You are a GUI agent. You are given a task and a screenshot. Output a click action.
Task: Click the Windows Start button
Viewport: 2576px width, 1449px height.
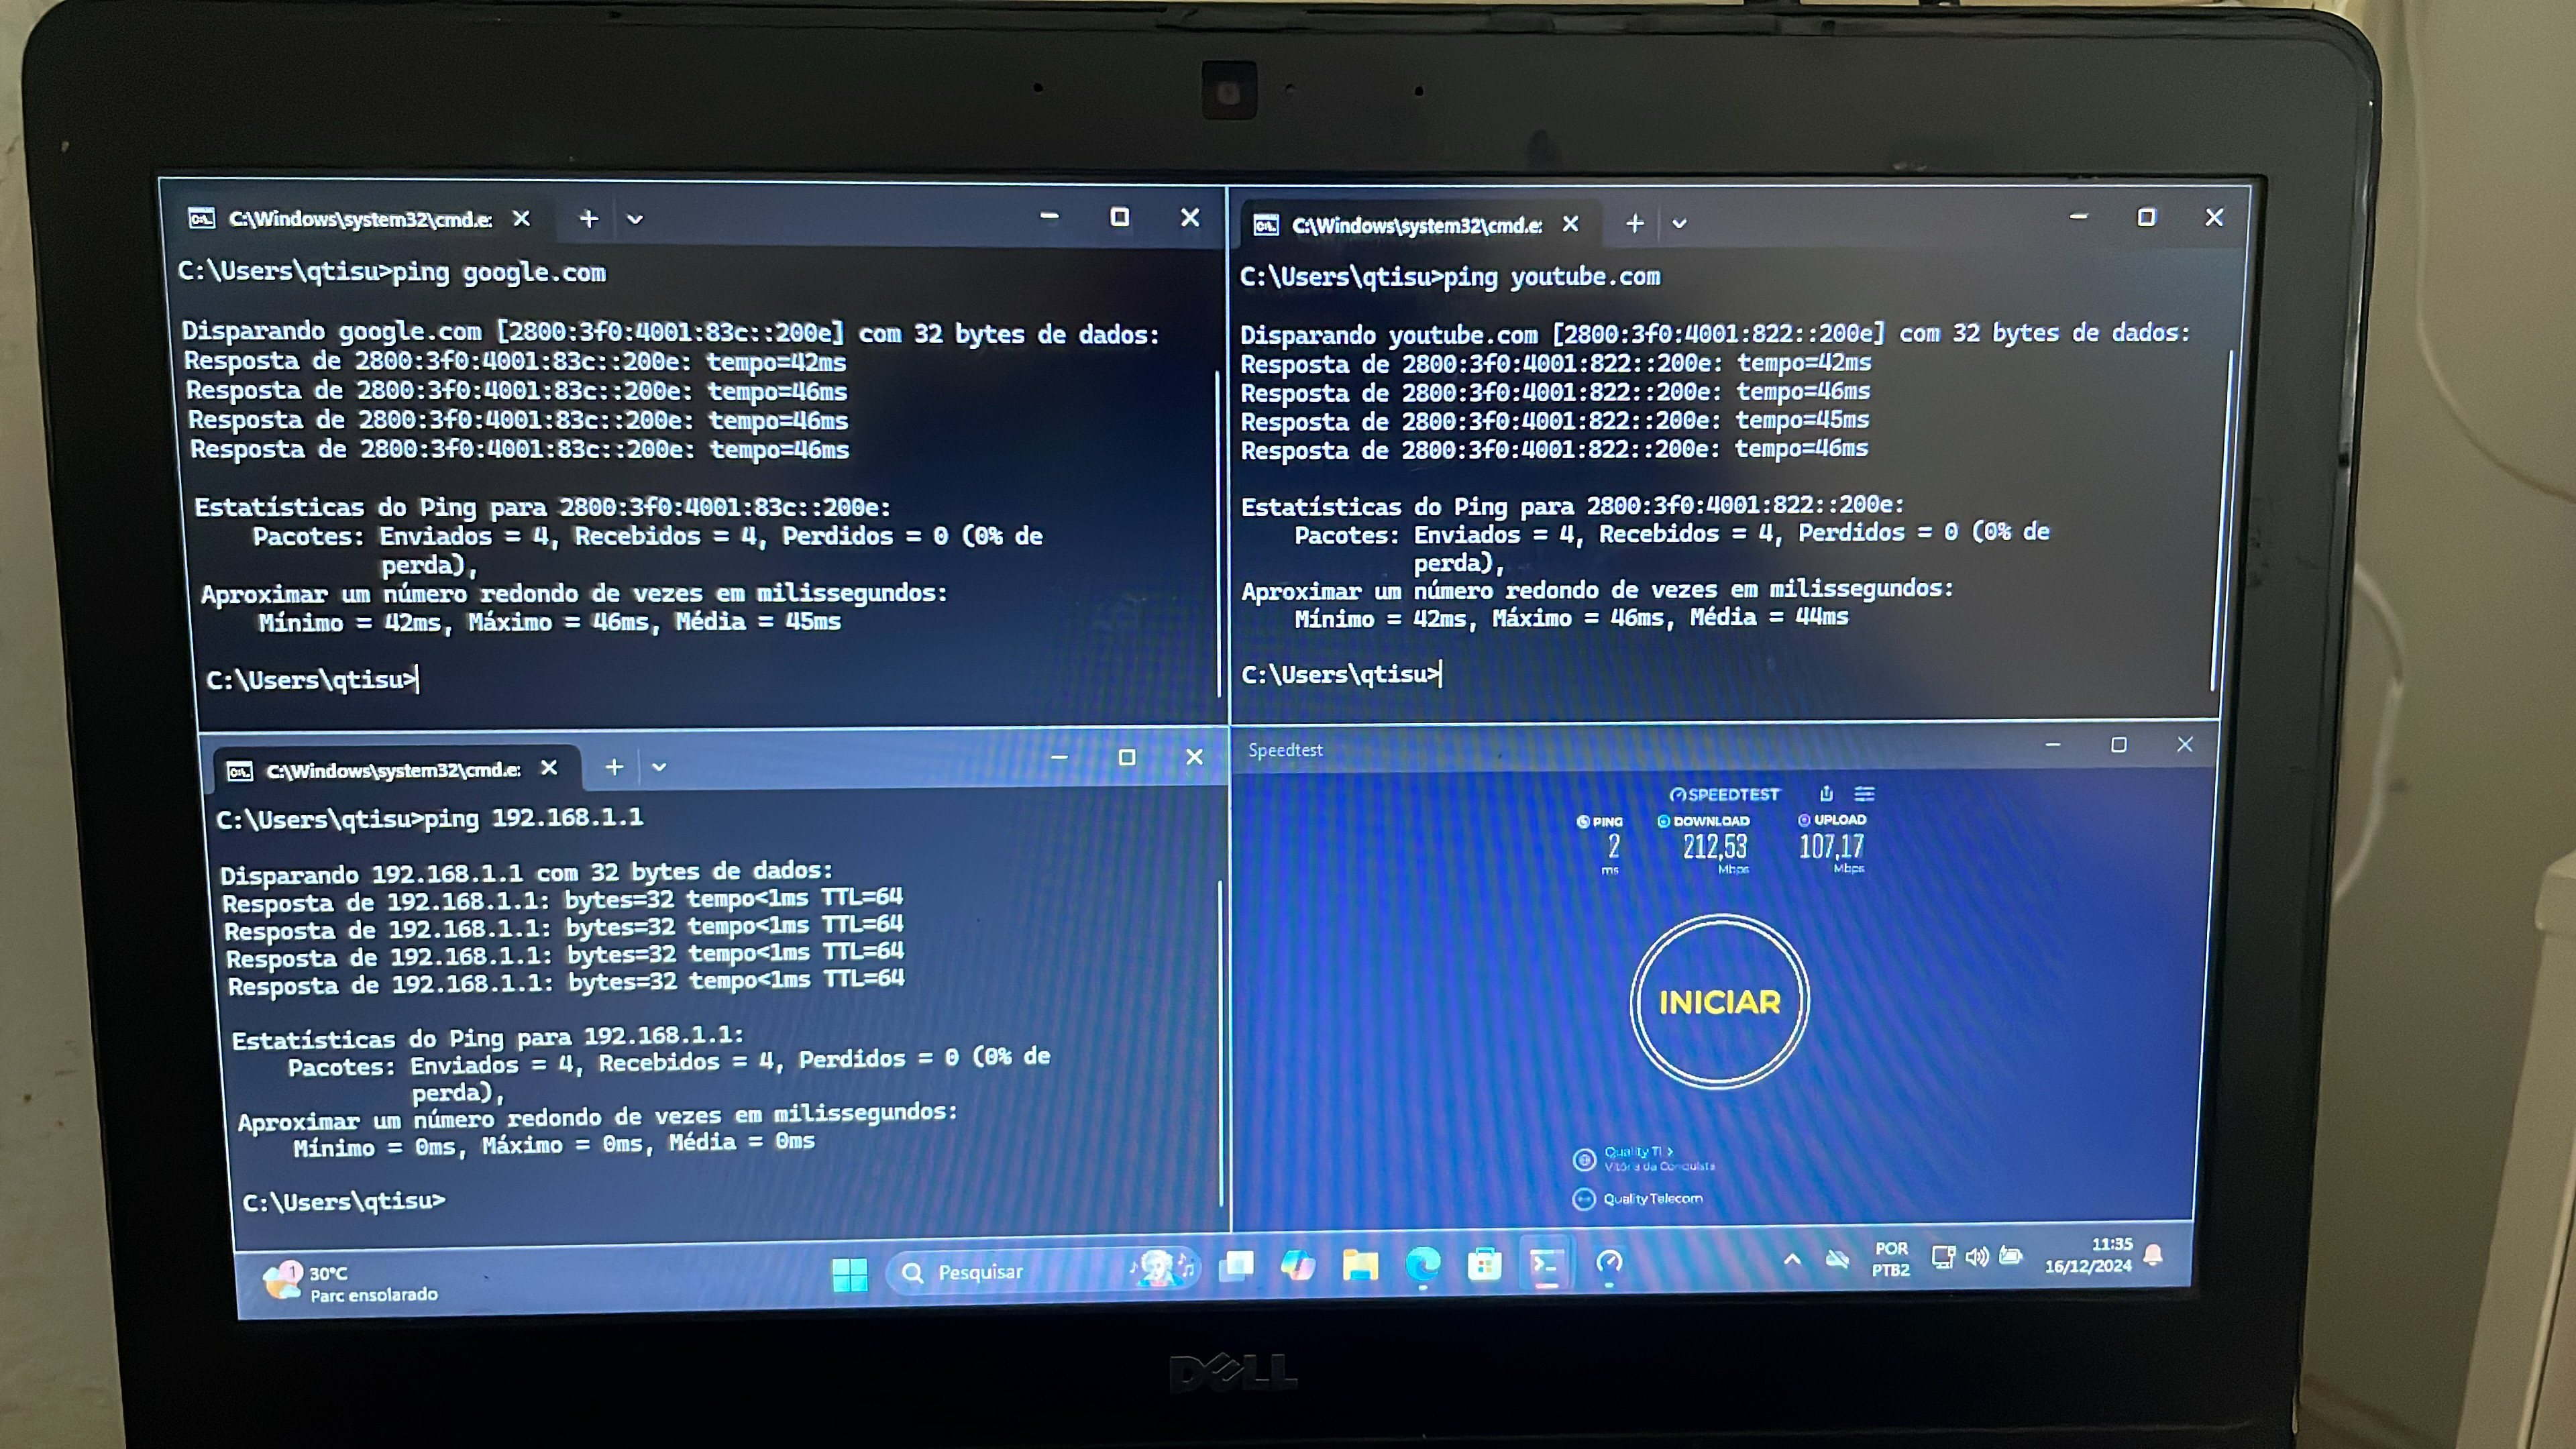(x=850, y=1273)
